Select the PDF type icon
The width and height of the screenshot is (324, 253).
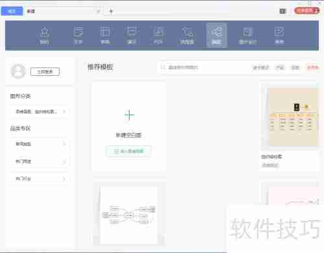pyautogui.click(x=159, y=35)
